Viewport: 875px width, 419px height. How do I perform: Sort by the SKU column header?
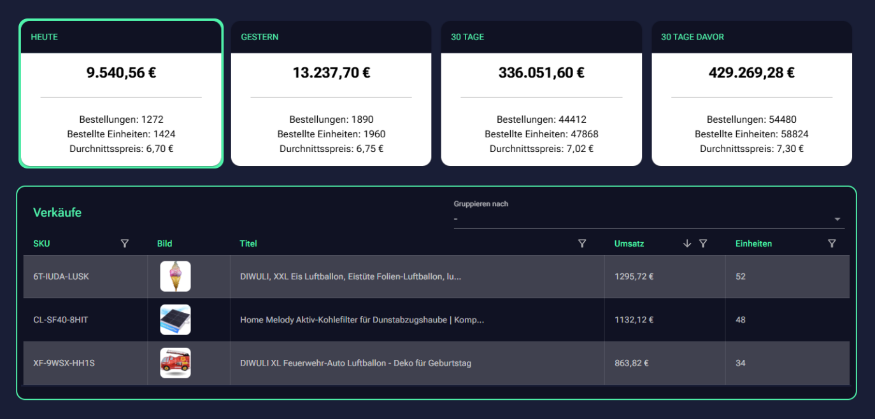(x=41, y=244)
